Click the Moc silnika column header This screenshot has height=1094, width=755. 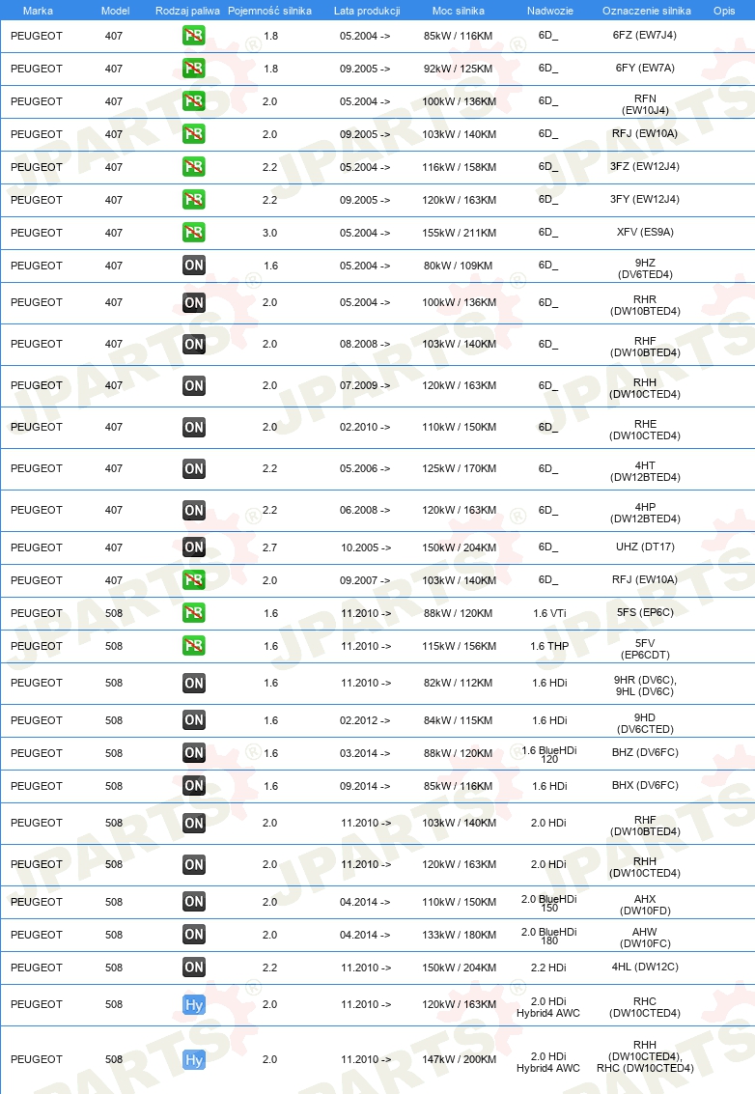tap(459, 11)
